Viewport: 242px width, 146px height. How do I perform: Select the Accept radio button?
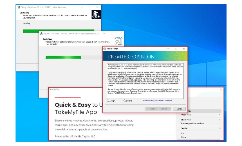(108, 101)
